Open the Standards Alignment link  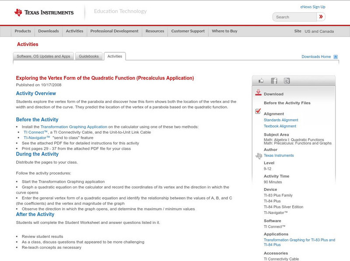coord(281,120)
